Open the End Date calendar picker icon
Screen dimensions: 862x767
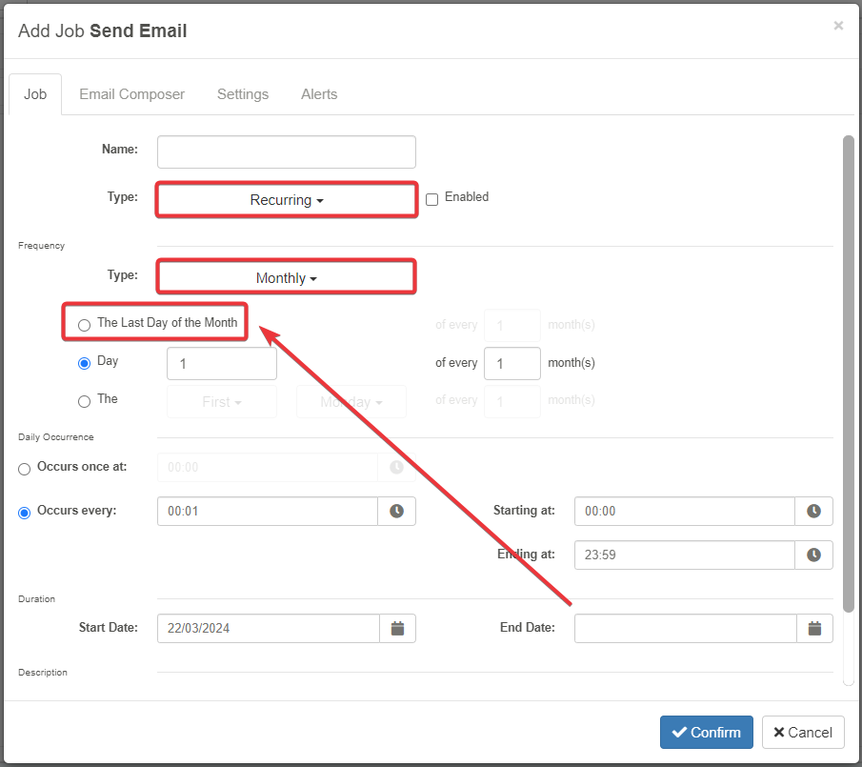(814, 628)
